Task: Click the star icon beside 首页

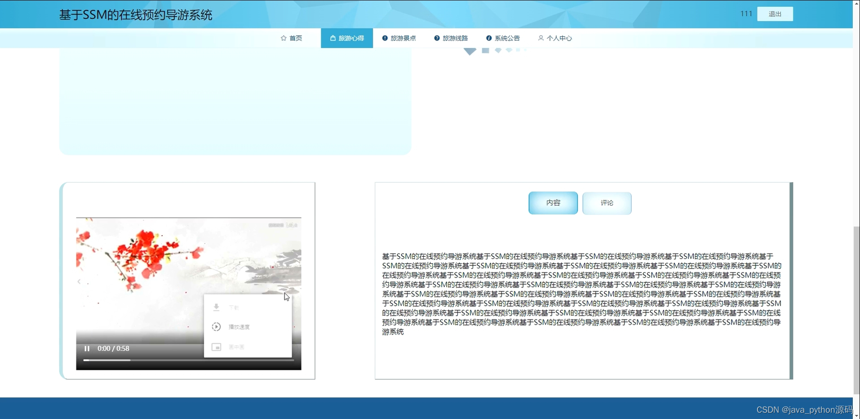Action: [284, 38]
